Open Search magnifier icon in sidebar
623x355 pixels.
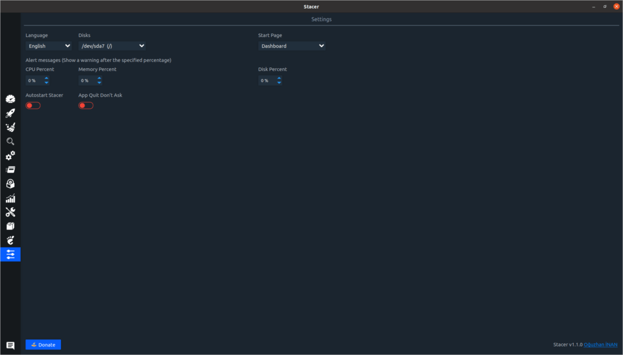10,142
